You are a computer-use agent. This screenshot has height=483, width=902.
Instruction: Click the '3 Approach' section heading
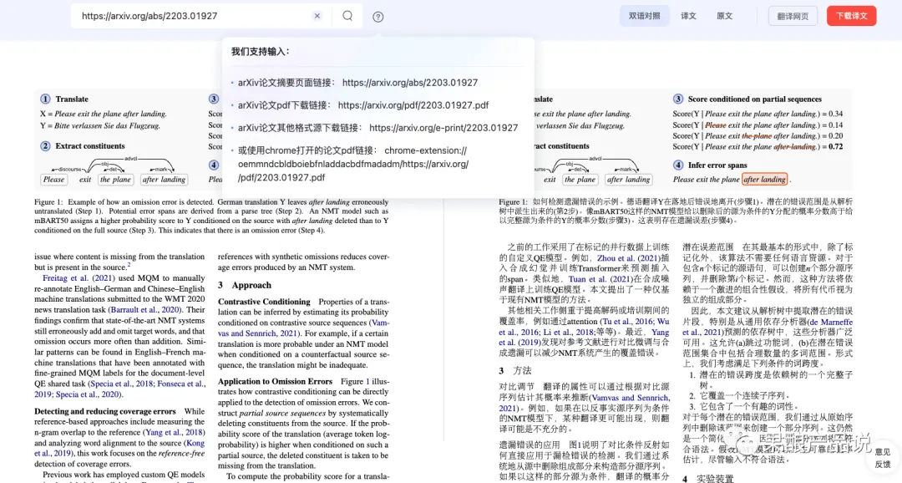[245, 285]
